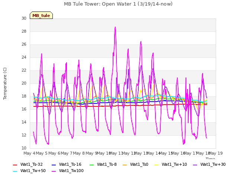238x178 pixels.
Task: Toggle the Wat1_Tw+30 legend entry
Action: click(209, 165)
